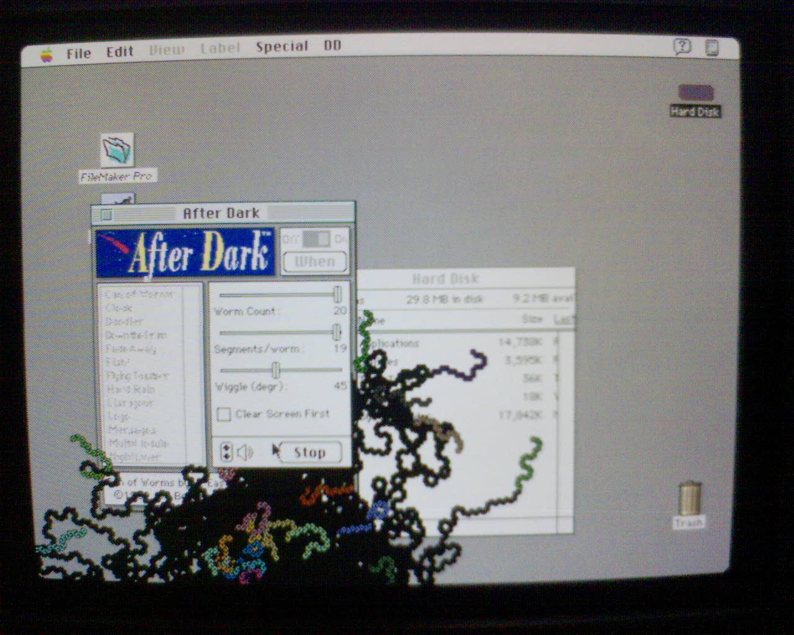Click the Worm Count slider handle
The image size is (794, 635).
point(337,295)
